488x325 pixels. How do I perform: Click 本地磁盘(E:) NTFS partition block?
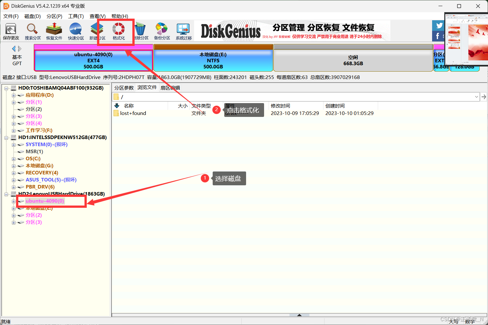click(213, 58)
